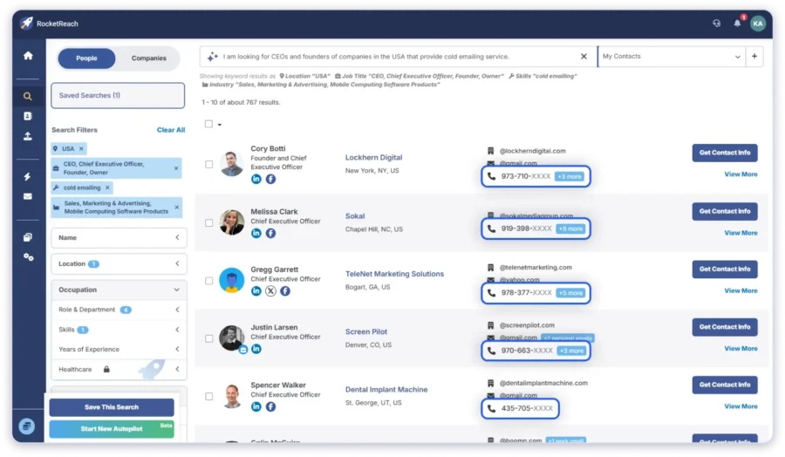Remove the cold emailing skill filter
Screen dimensions: 785x457
pyautogui.click(x=107, y=188)
